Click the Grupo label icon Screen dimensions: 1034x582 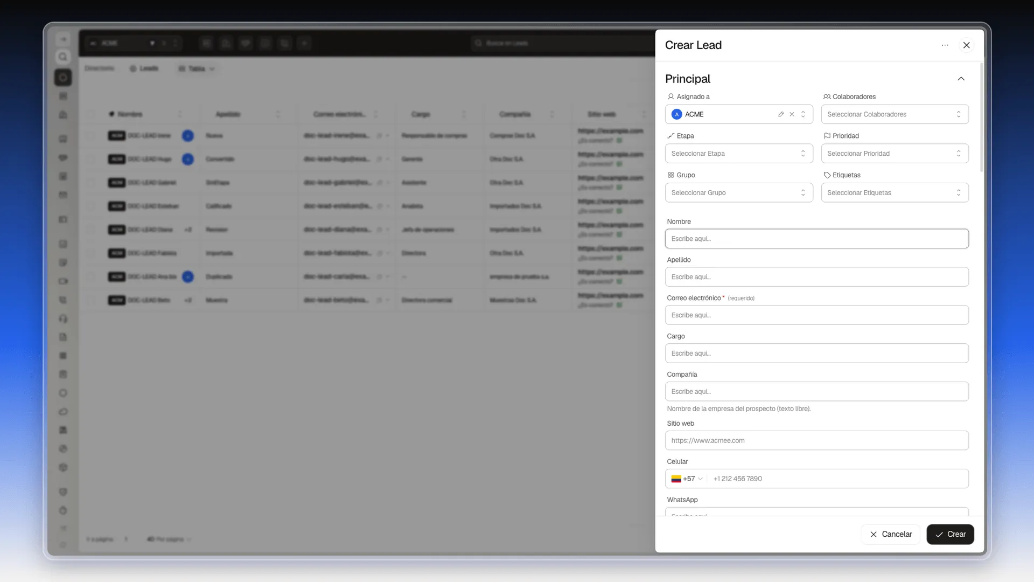pyautogui.click(x=670, y=175)
